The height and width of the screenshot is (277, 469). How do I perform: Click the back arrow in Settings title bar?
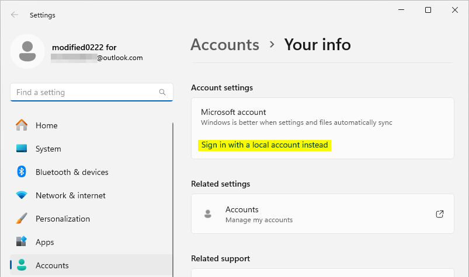click(15, 15)
